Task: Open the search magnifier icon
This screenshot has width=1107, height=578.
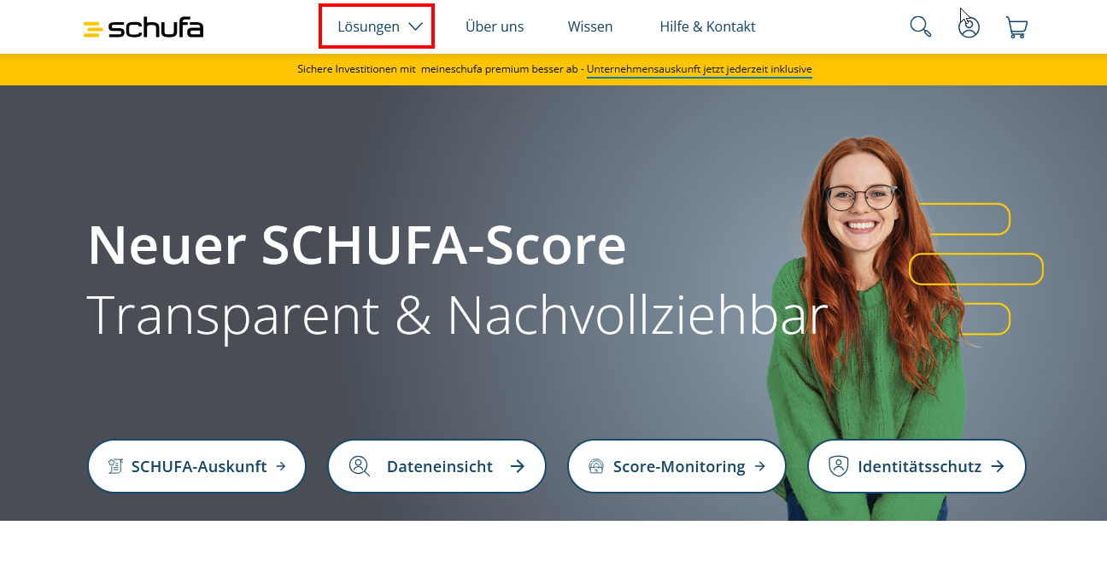Action: [x=920, y=26]
